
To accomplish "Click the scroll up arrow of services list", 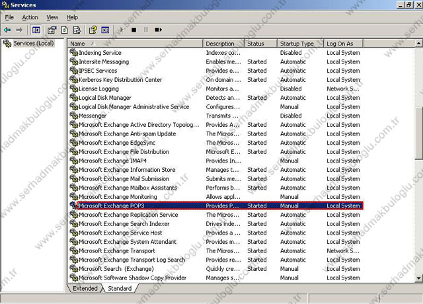I will point(418,44).
